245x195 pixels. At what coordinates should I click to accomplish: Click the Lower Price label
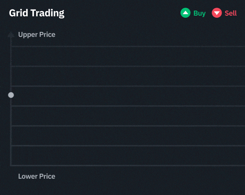37,176
